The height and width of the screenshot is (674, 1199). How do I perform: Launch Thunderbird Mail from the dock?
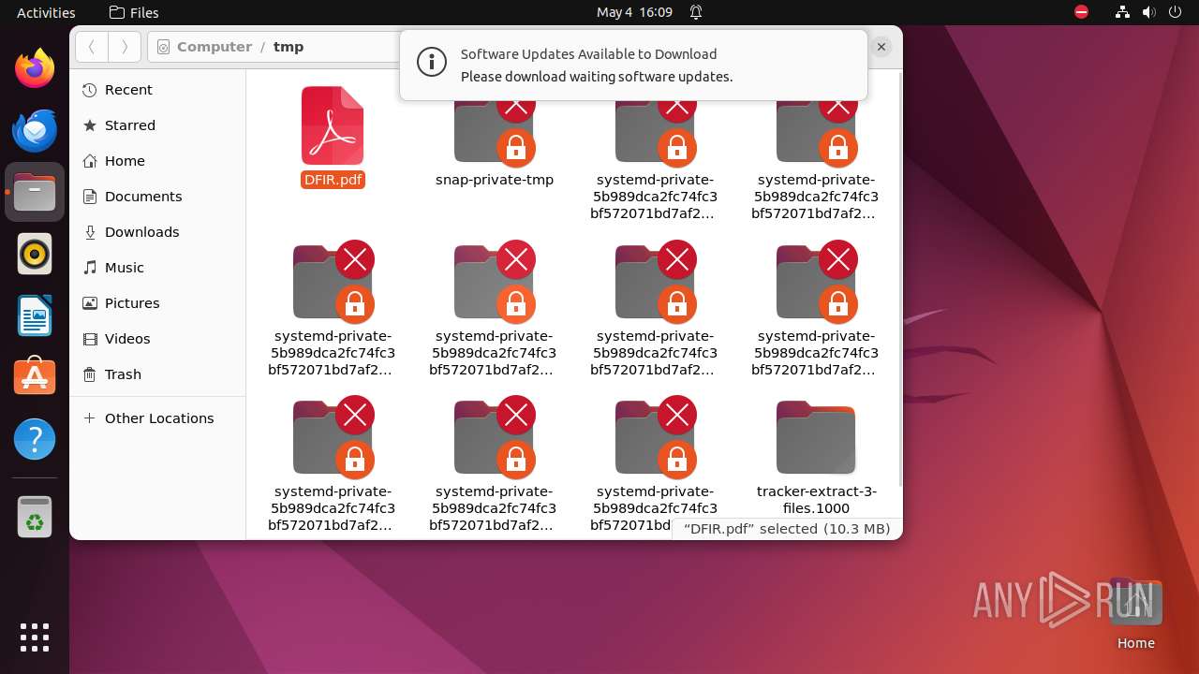[x=35, y=130]
